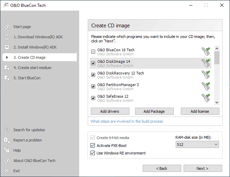The width and height of the screenshot is (230, 177).
Task: Click the program list scrollbar thumb
Action: coord(217,58)
